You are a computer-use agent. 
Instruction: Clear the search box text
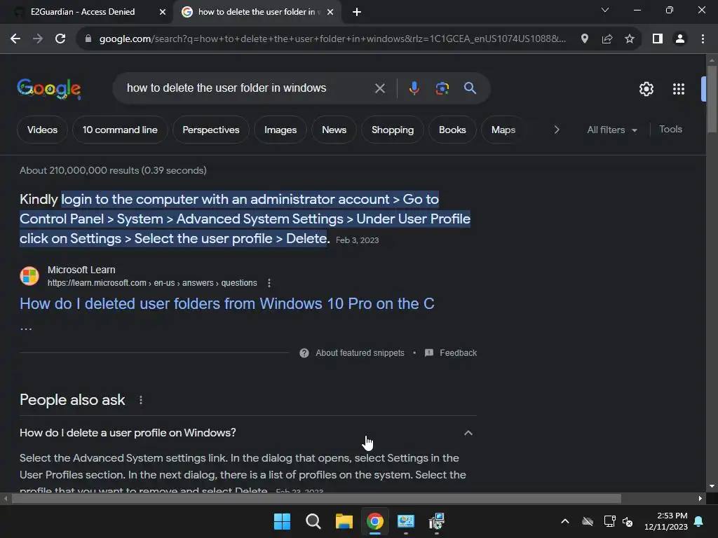click(x=379, y=88)
